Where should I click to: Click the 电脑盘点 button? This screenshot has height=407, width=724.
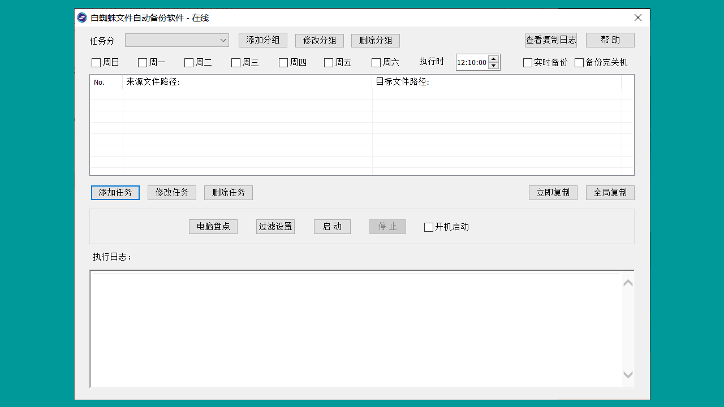(213, 227)
